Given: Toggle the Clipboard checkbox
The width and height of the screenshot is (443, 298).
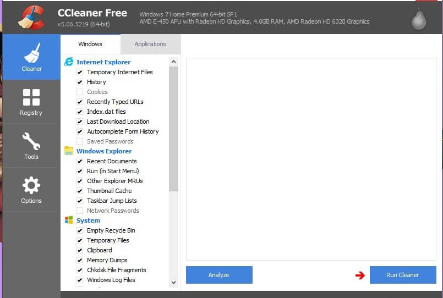Looking at the screenshot, I should [80, 250].
